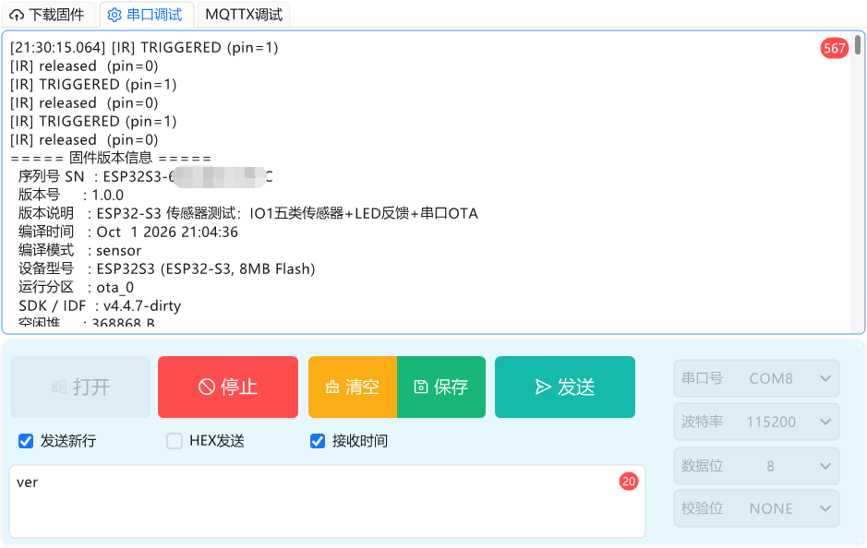Click the '版本说明' description log line
867x548 pixels.
point(247,213)
